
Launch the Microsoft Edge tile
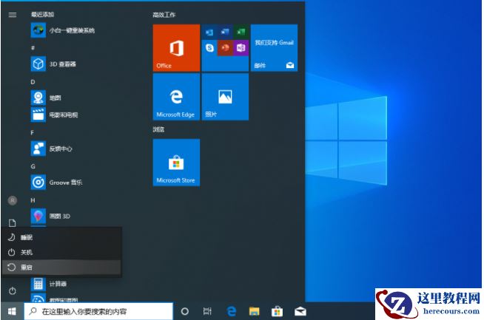176,97
